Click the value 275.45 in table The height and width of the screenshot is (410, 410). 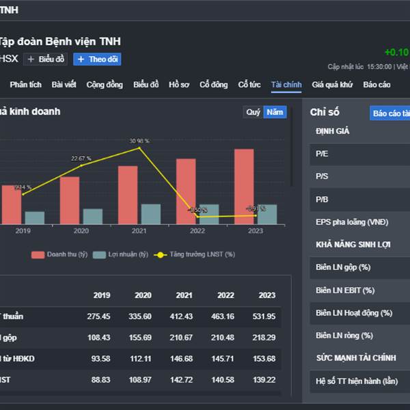click(98, 316)
